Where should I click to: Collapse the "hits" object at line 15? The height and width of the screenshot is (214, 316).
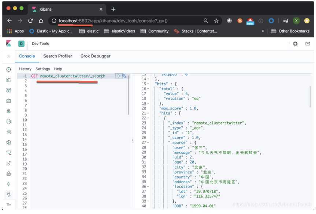(x=148, y=84)
